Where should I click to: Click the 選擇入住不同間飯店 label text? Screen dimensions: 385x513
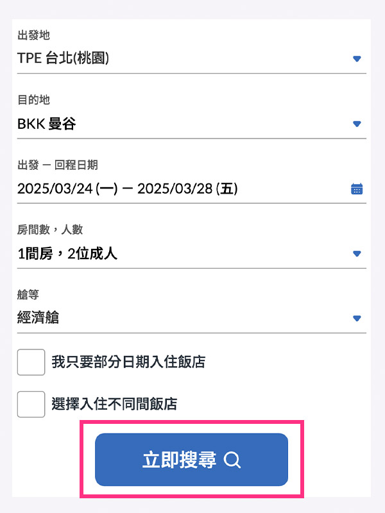pos(114,404)
